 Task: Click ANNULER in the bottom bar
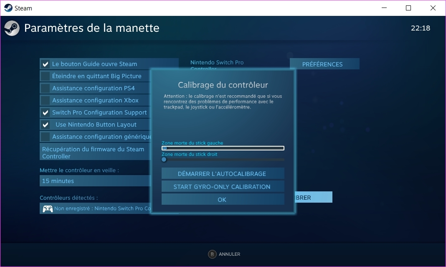coord(229,254)
